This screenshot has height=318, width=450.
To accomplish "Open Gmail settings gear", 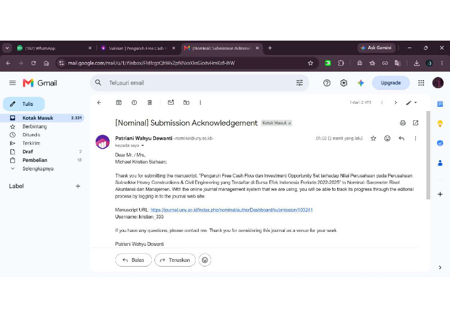I will click(344, 83).
